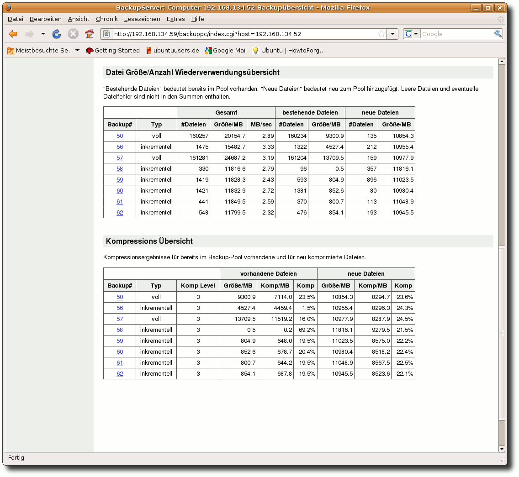Open the Chronik menu
The height and width of the screenshot is (477, 519).
106,19
